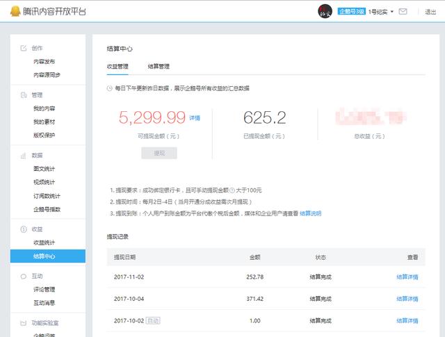
Task: Open the mail envelope icon
Action: point(403,12)
